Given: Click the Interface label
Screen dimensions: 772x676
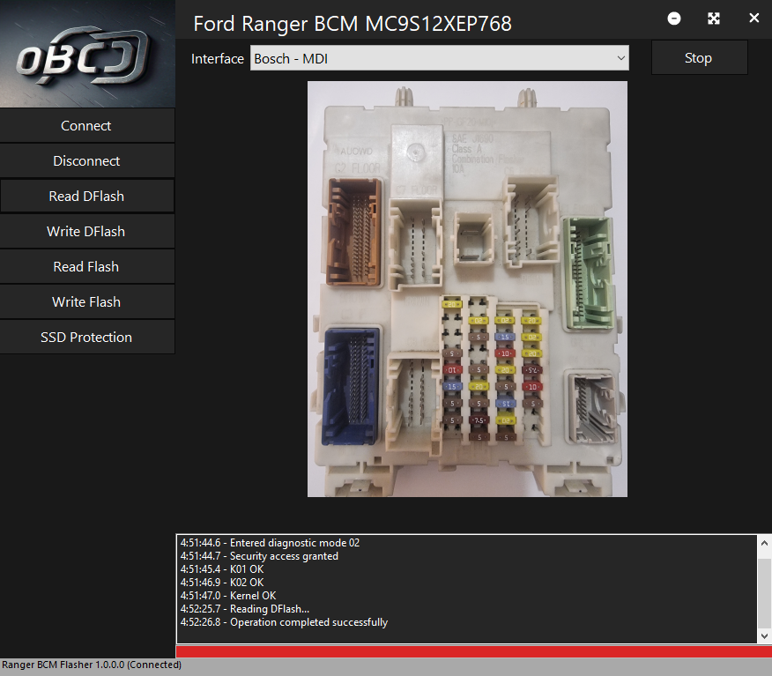Looking at the screenshot, I should [217, 58].
